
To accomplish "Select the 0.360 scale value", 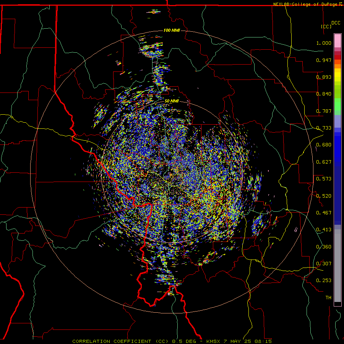I will click(x=324, y=247).
